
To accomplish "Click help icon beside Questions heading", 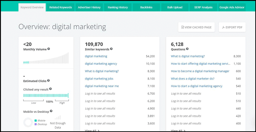I will coord(187,49).
